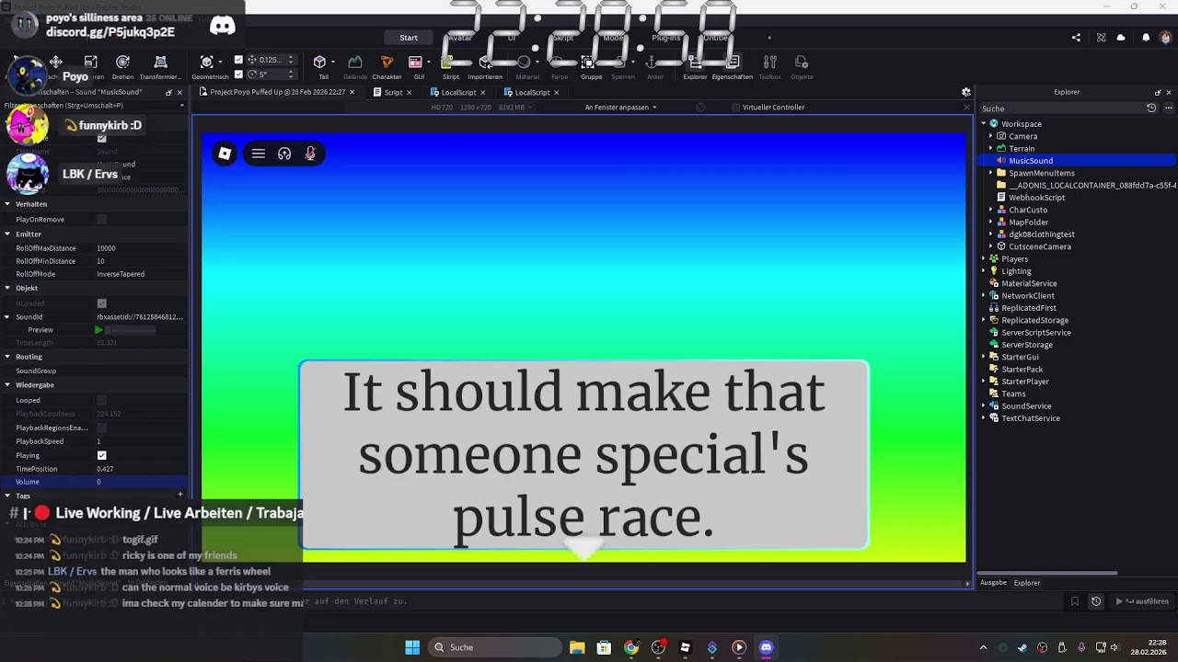This screenshot has height=662, width=1178.
Task: Click the Roblox logo button in viewport
Action: tap(225, 154)
